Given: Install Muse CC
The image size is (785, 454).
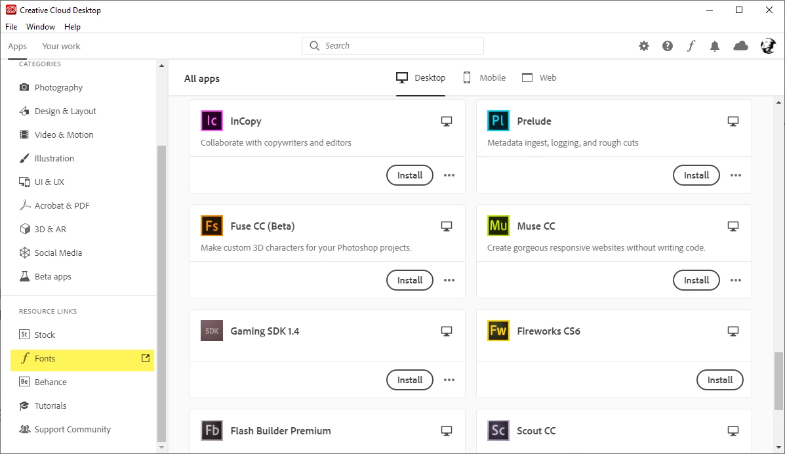Looking at the screenshot, I should (696, 280).
